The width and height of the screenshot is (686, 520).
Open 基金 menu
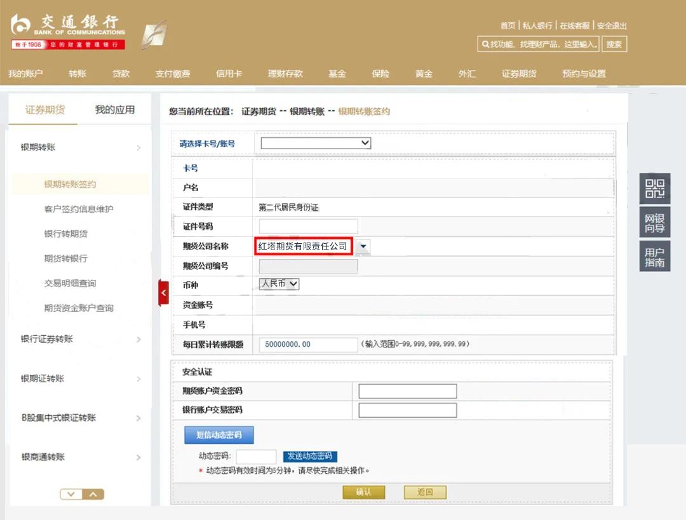[x=337, y=74]
